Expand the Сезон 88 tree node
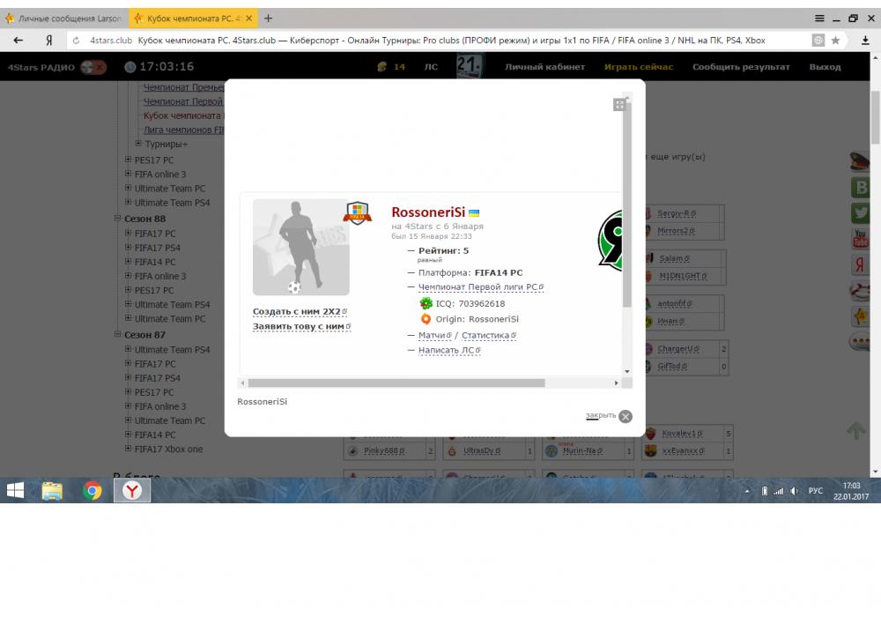Viewport: 881px width, 617px height. (x=118, y=219)
